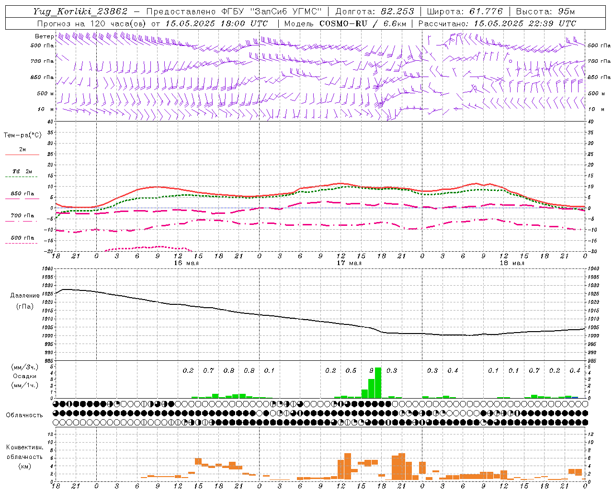
Task: Click the "ЗапСиб УГМС" provider text
Action: tap(287, 11)
